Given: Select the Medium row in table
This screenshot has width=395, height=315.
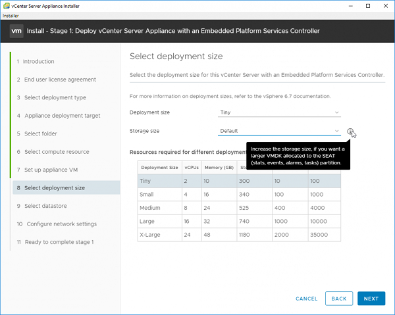Looking at the screenshot, I should (x=239, y=208).
